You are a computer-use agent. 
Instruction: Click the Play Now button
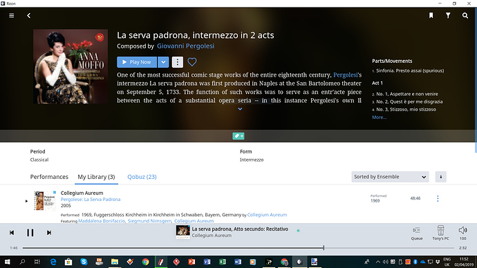137,62
